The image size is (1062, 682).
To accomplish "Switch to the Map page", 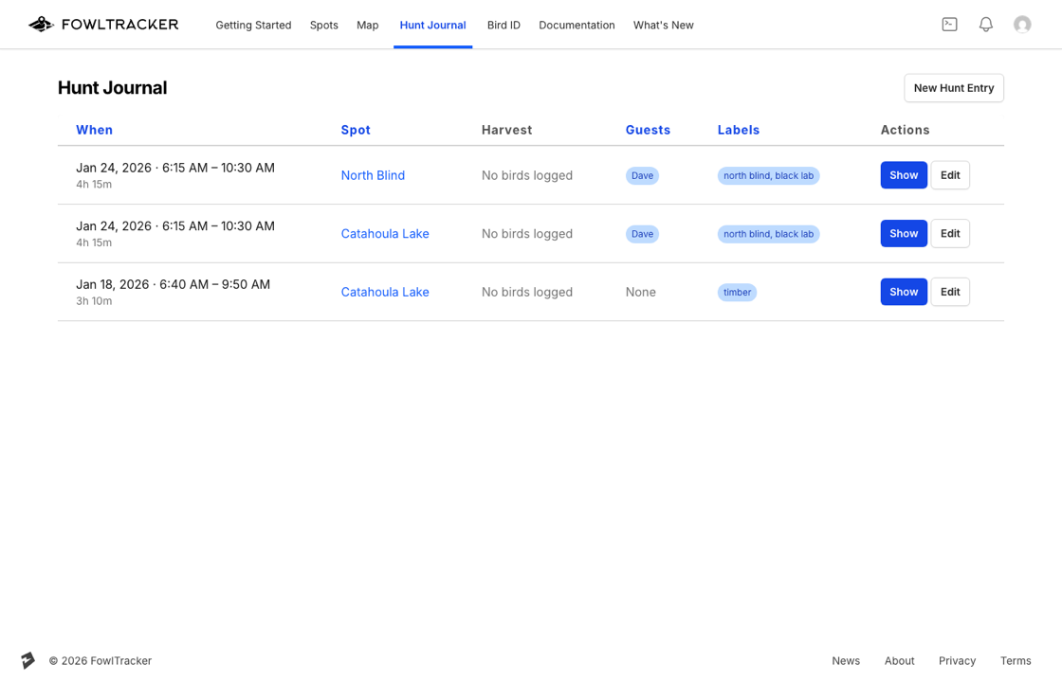I will [367, 25].
